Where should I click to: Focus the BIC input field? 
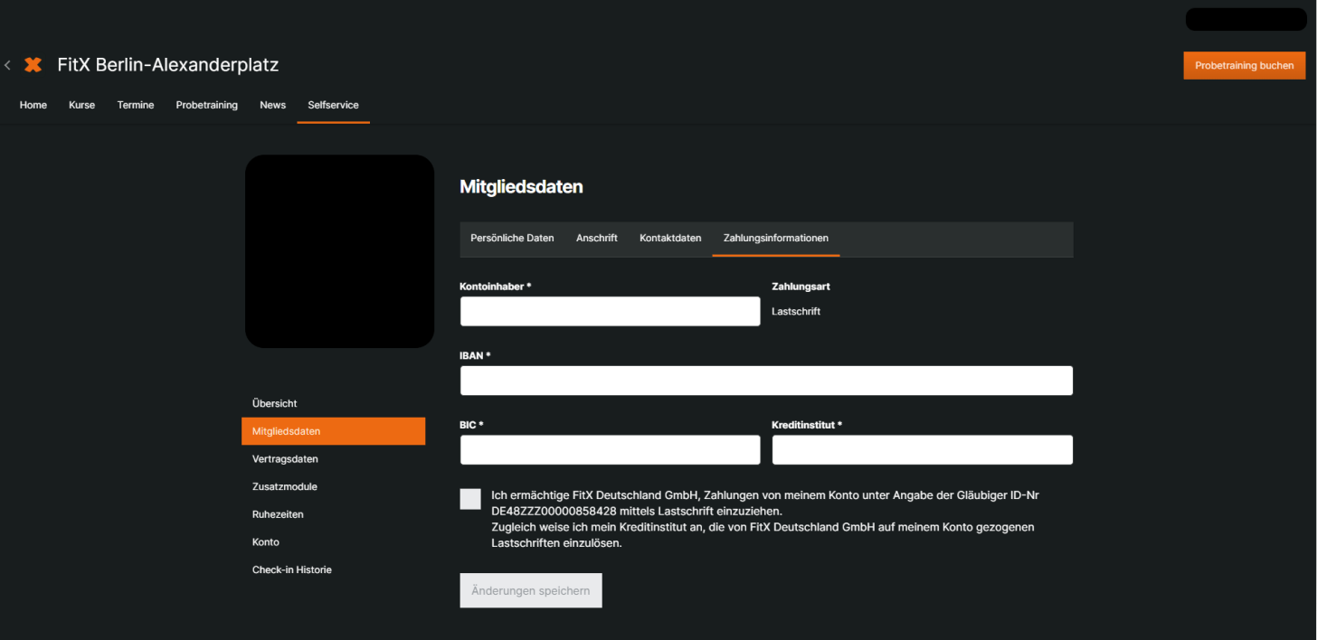[x=611, y=450]
